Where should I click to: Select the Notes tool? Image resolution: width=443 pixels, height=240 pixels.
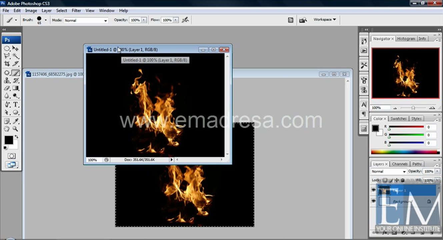(x=7, y=121)
